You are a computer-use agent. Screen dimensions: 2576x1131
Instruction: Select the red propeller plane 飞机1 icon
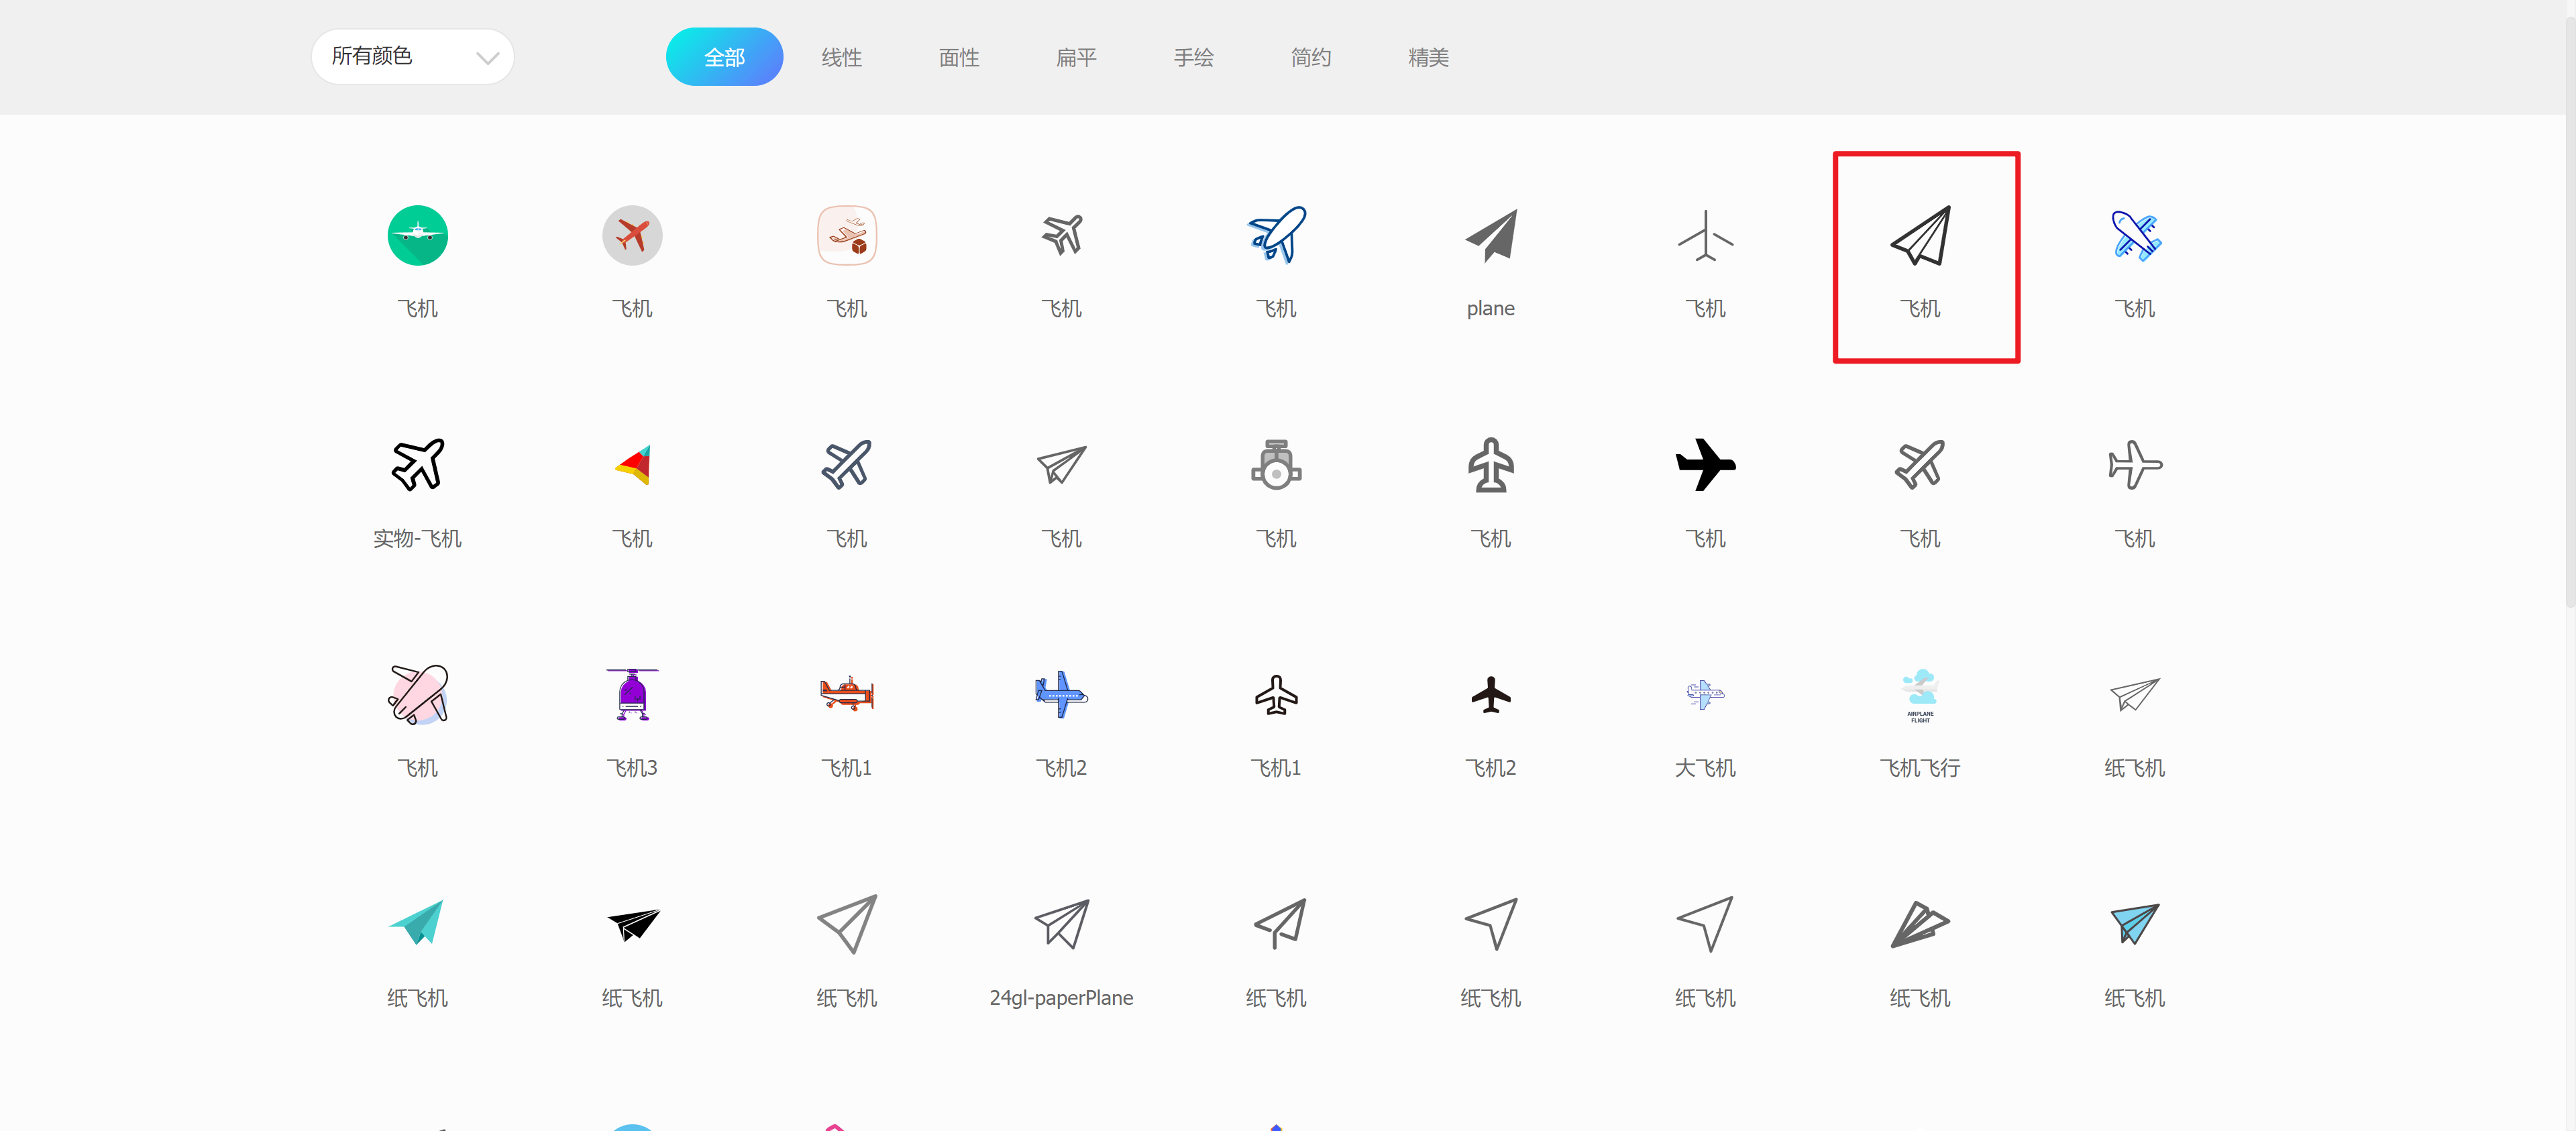click(846, 694)
